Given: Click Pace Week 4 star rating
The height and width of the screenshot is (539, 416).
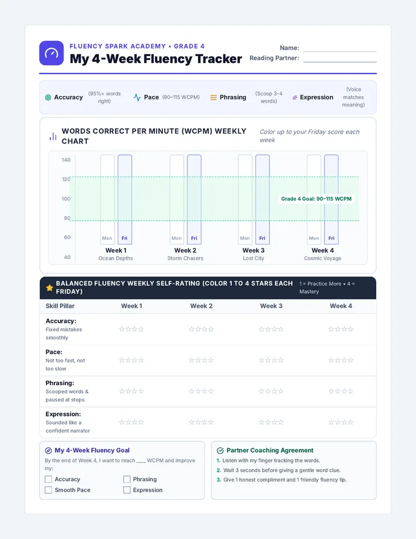Looking at the screenshot, I should 341,360.
